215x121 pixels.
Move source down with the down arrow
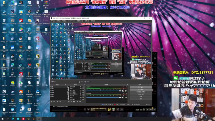(x=80, y=102)
